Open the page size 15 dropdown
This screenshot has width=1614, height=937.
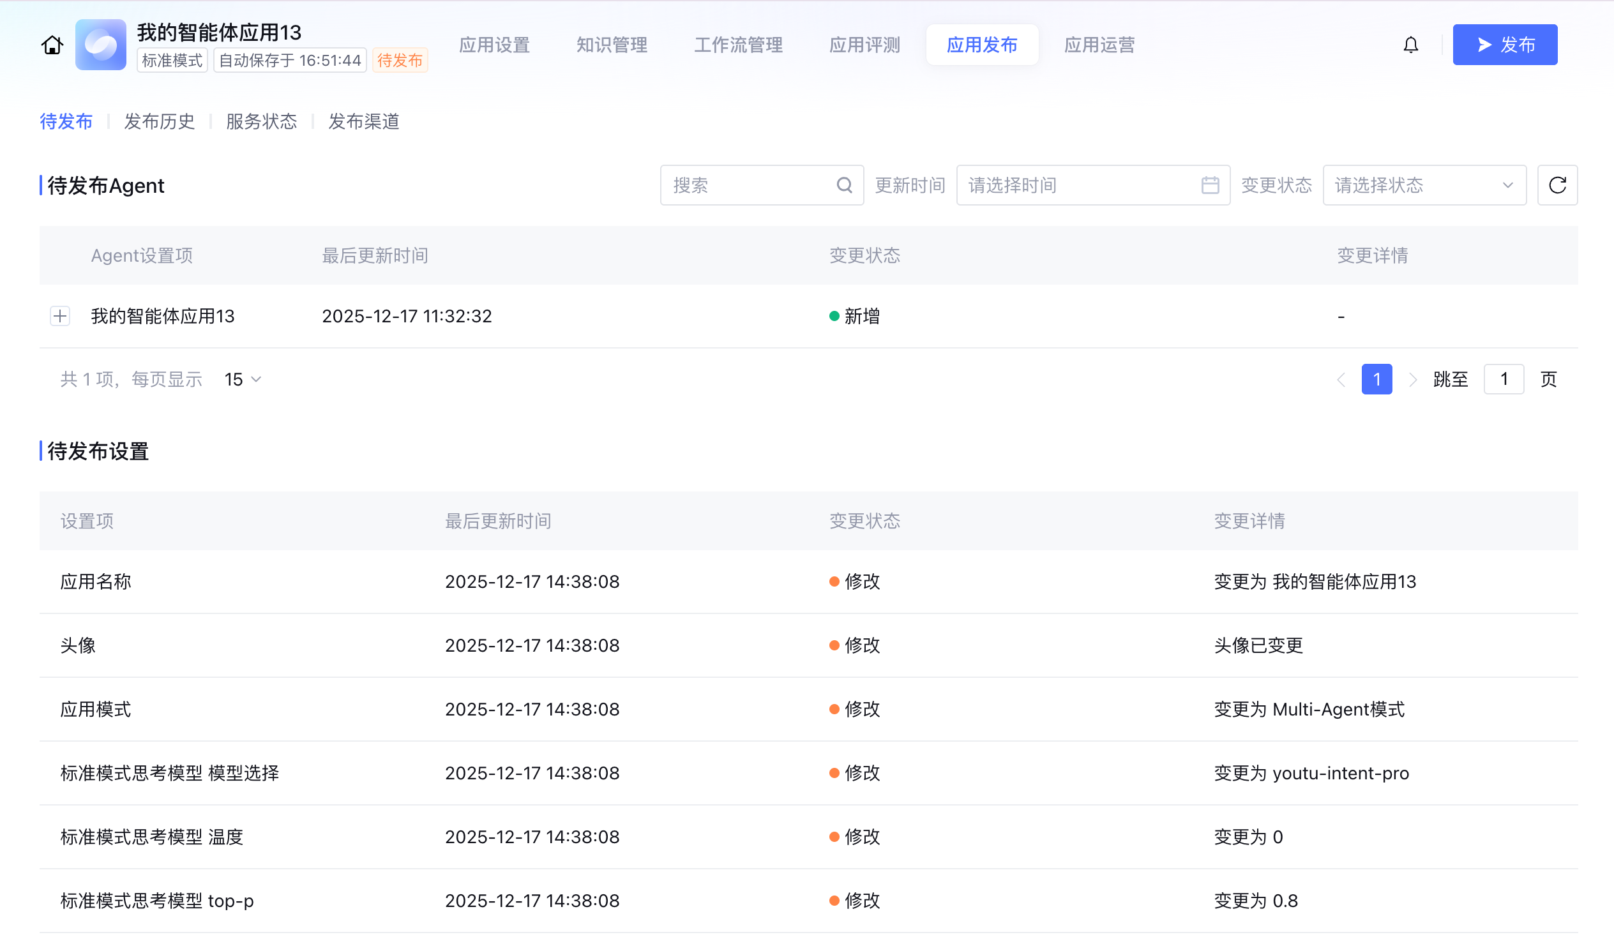point(243,379)
